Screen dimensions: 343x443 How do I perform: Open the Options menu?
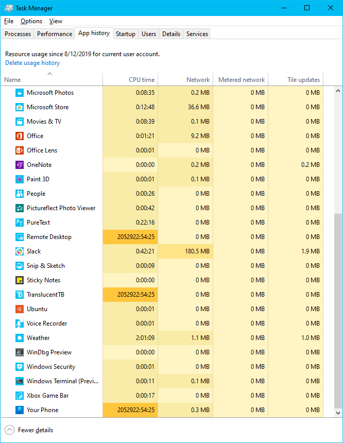coord(31,21)
